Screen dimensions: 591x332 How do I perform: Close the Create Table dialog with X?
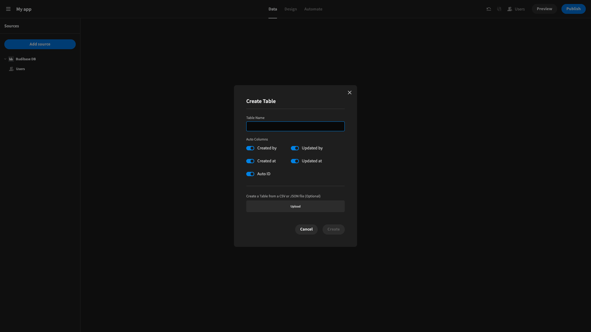coord(350,93)
